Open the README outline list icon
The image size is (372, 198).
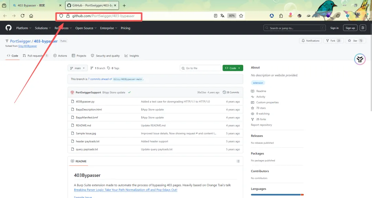coord(238,161)
